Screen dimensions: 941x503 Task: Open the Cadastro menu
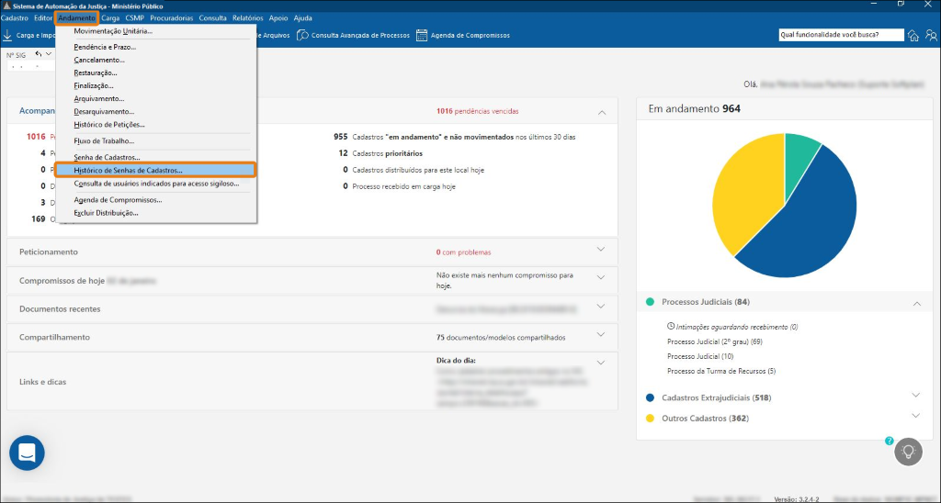coord(15,18)
